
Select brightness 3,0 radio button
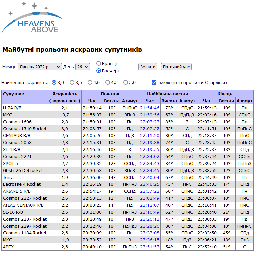coord(54,82)
